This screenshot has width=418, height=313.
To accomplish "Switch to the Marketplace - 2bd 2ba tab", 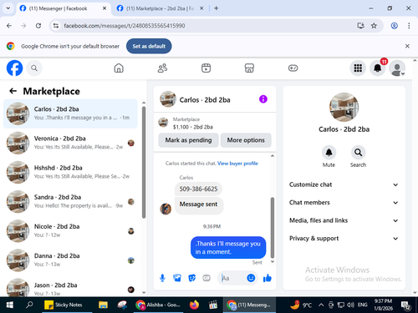I will pyautogui.click(x=161, y=8).
